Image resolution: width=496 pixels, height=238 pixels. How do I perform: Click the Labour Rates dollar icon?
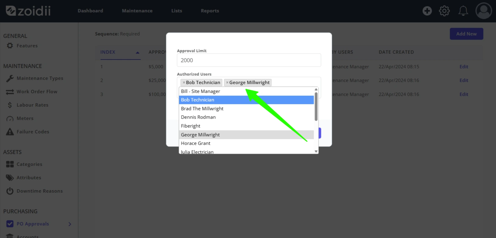pyautogui.click(x=10, y=105)
